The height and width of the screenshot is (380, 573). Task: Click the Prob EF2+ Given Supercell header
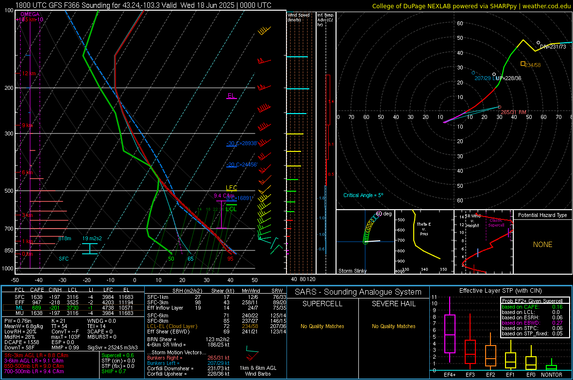532,301
